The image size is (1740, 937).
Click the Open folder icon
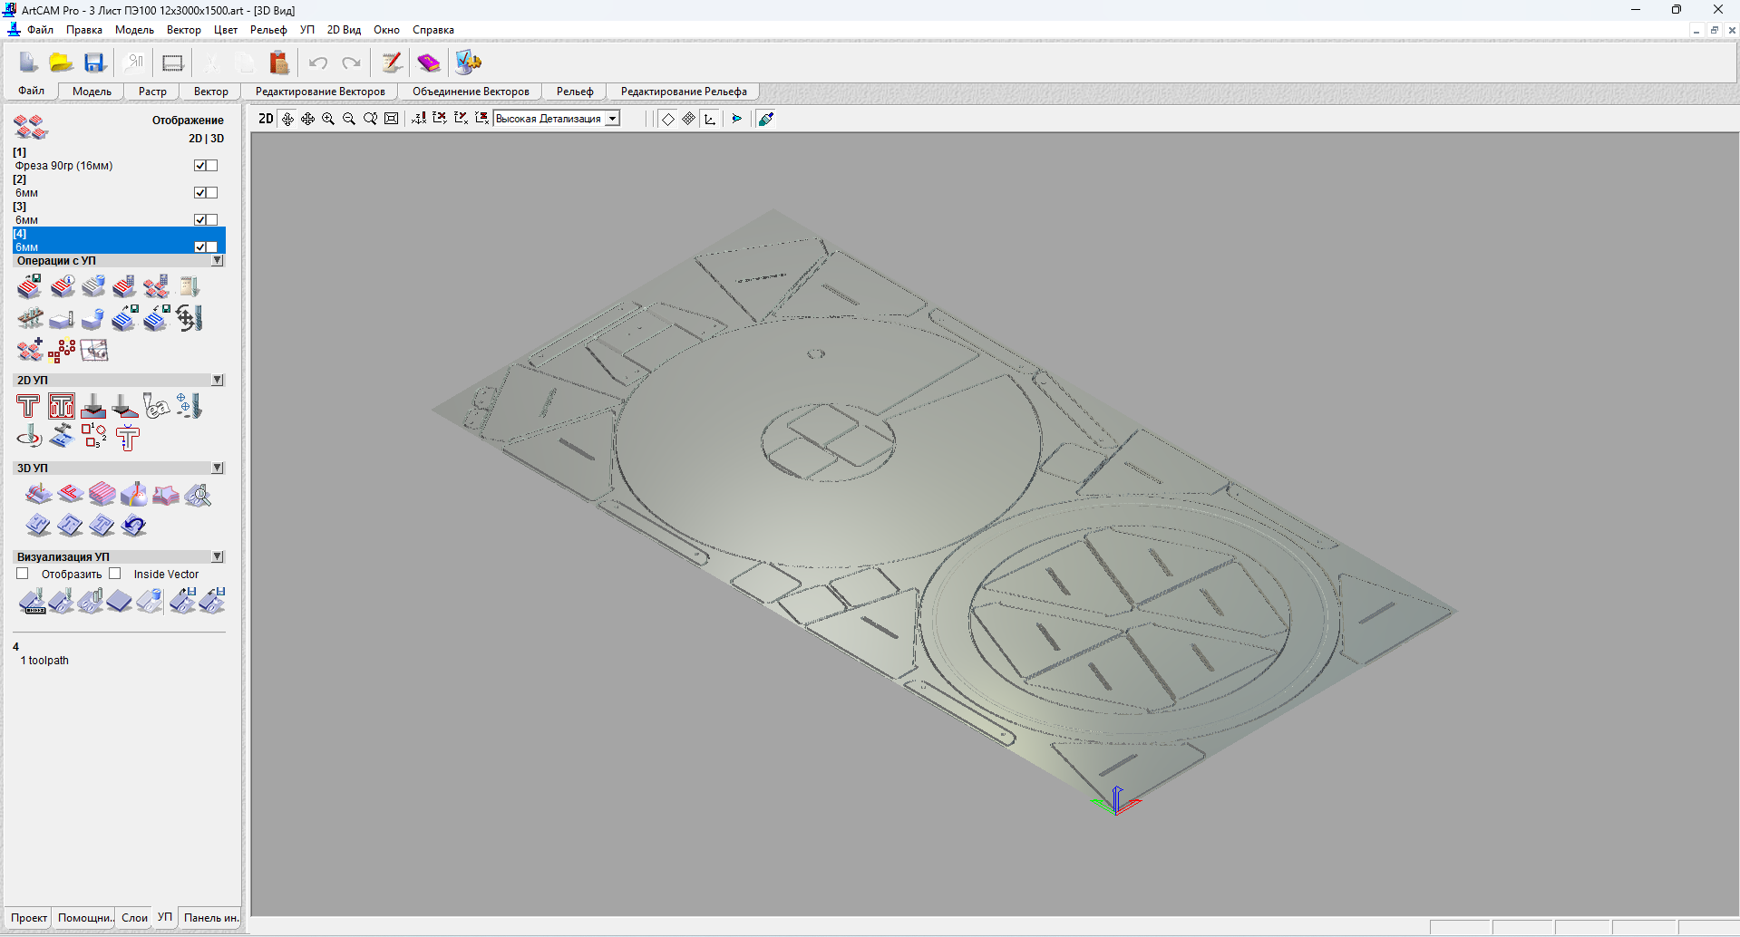61,63
